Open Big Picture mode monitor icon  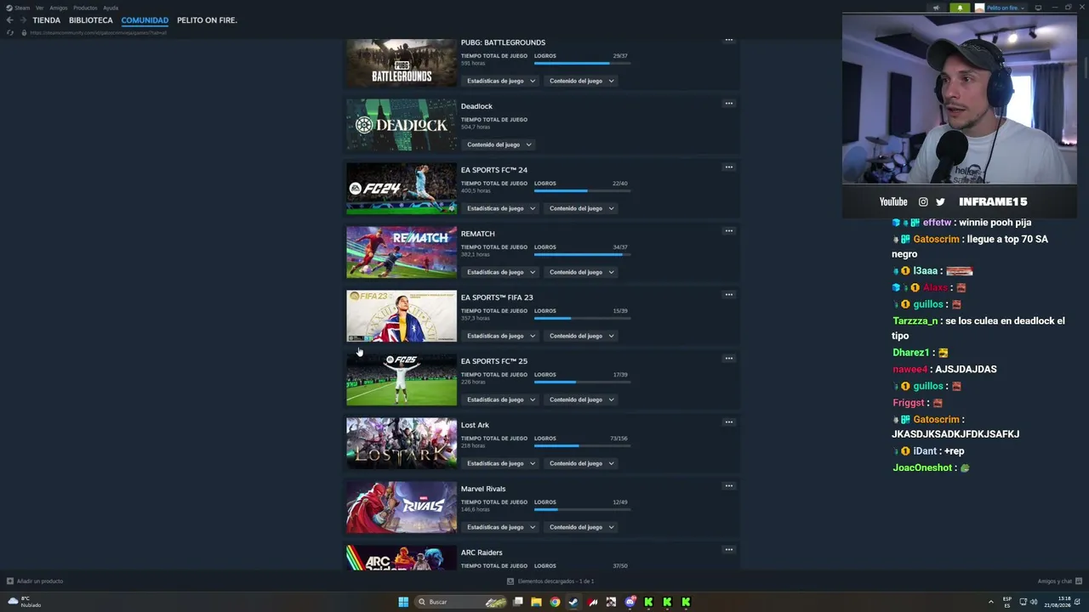tap(1038, 8)
